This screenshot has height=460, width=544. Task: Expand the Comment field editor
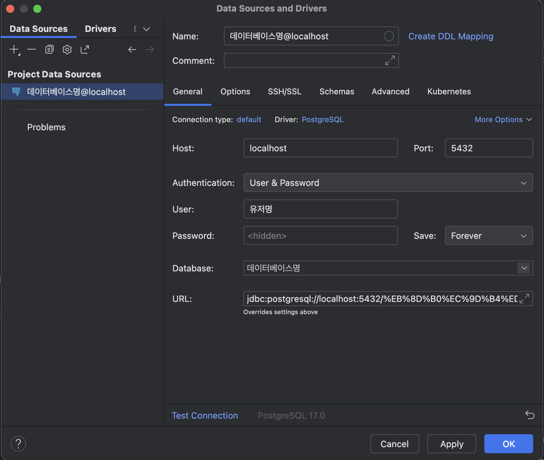pyautogui.click(x=390, y=60)
